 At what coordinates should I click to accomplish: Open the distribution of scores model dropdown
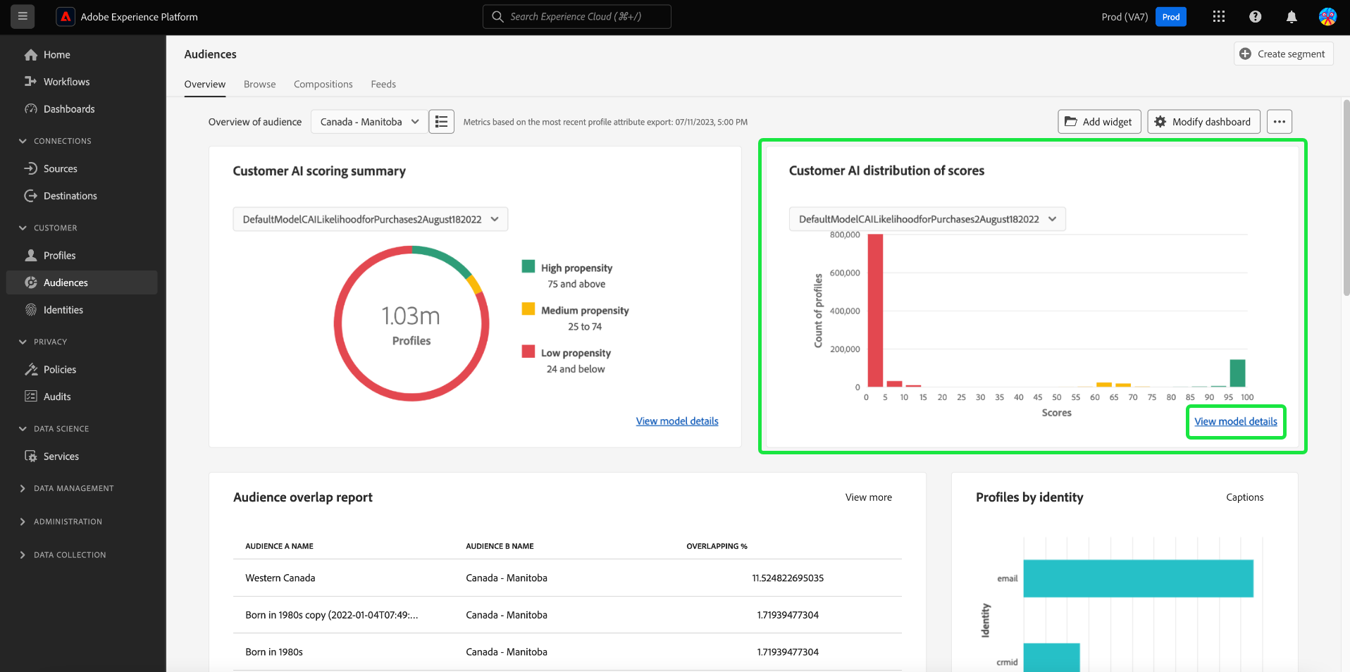tap(927, 219)
